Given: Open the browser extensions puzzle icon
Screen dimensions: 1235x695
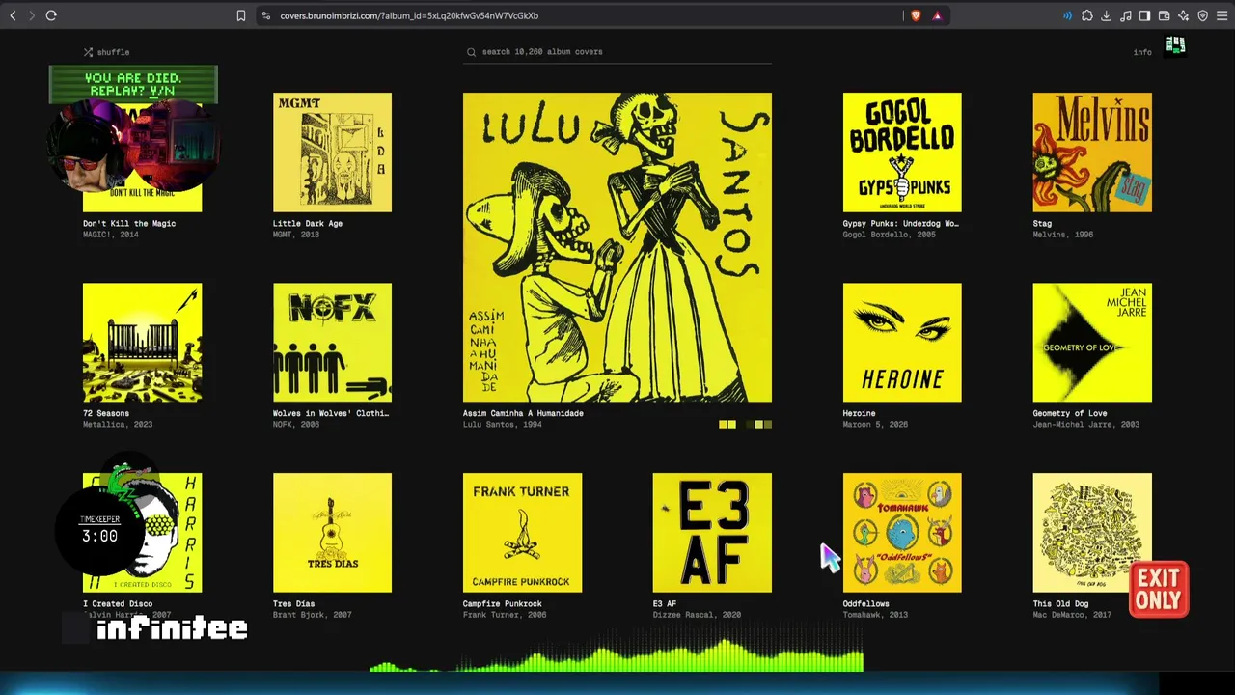Looking at the screenshot, I should pos(1087,15).
